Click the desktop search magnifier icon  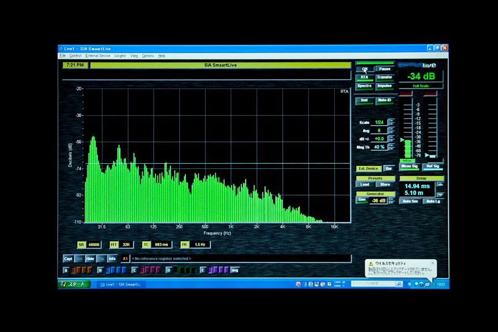[x=399, y=284]
